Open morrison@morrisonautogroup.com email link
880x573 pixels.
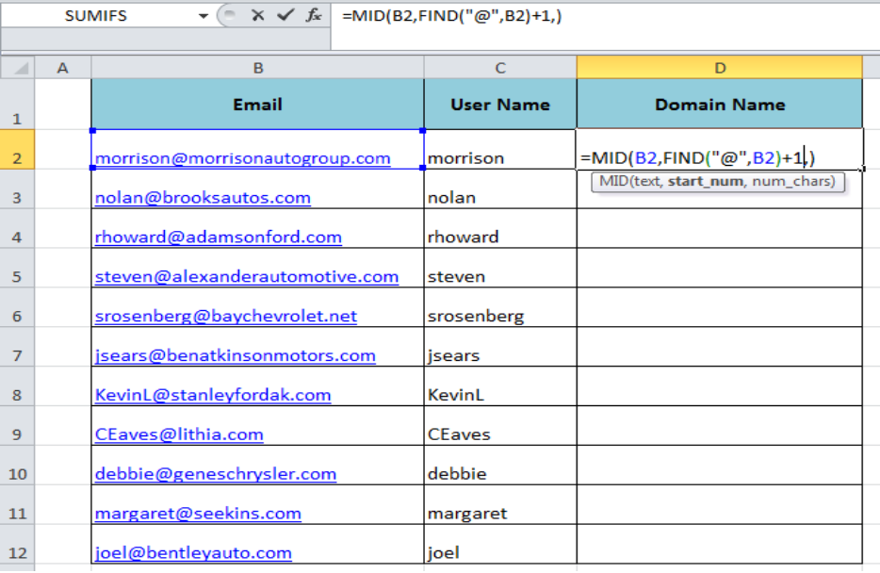pyautogui.click(x=242, y=158)
